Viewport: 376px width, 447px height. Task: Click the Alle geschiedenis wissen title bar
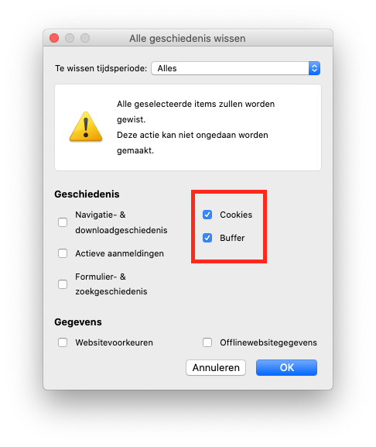(188, 38)
